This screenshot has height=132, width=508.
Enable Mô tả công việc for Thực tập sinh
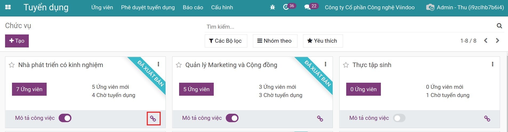(x=399, y=118)
